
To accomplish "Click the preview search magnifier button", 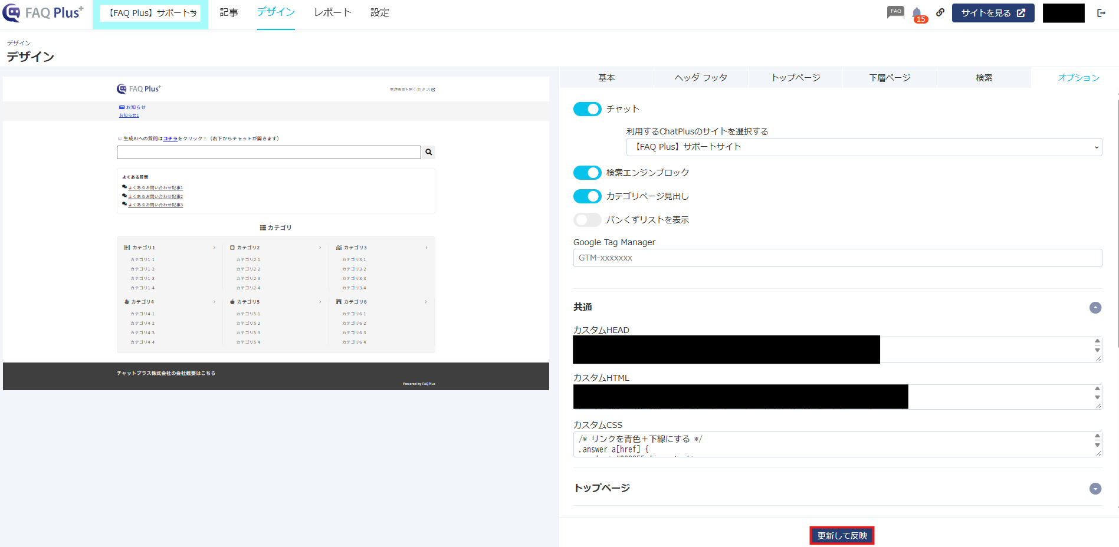I will pos(429,152).
